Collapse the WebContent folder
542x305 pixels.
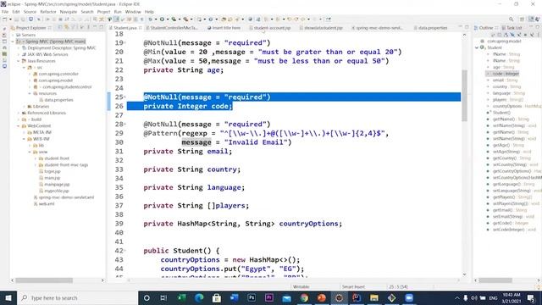point(19,126)
